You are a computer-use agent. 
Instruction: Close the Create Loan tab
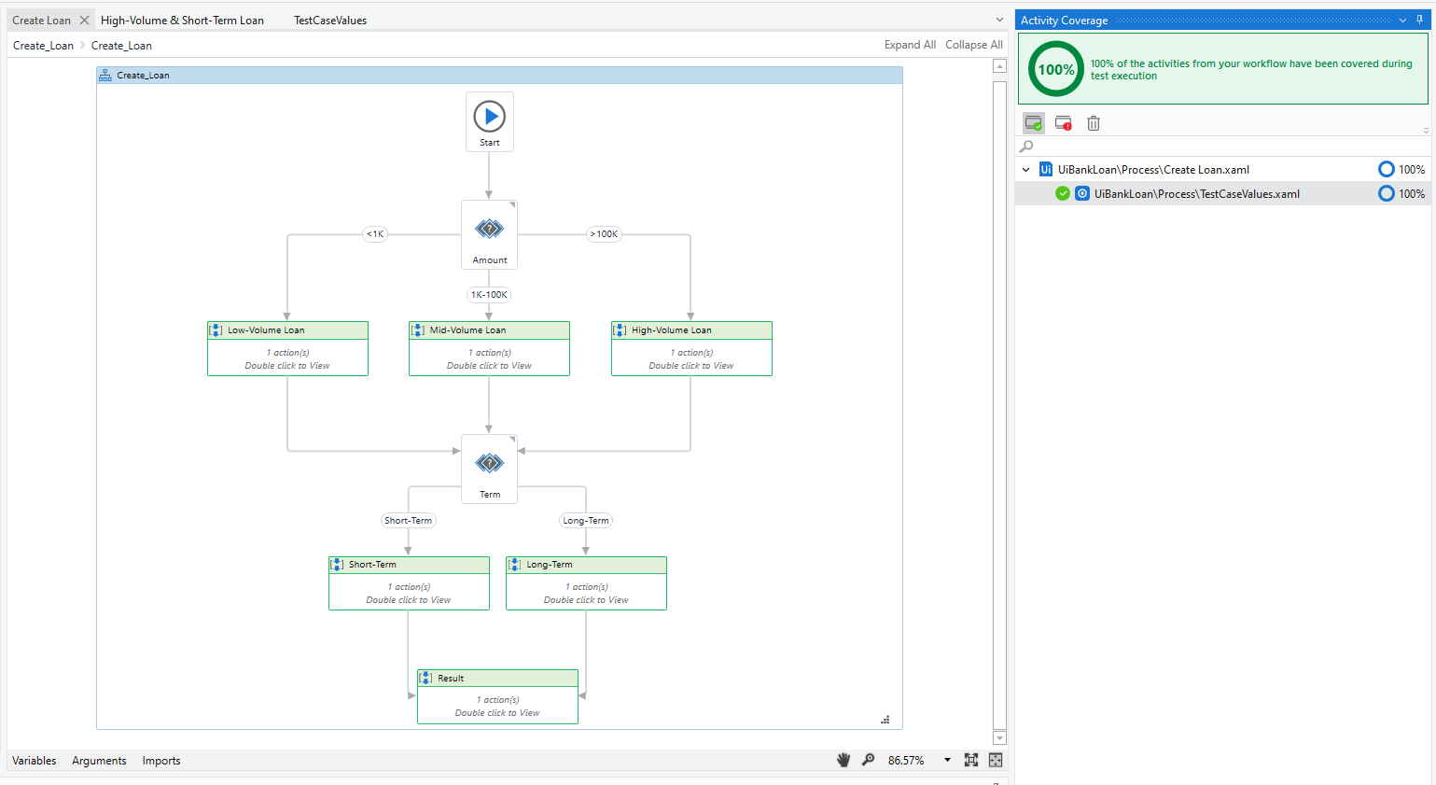(84, 20)
